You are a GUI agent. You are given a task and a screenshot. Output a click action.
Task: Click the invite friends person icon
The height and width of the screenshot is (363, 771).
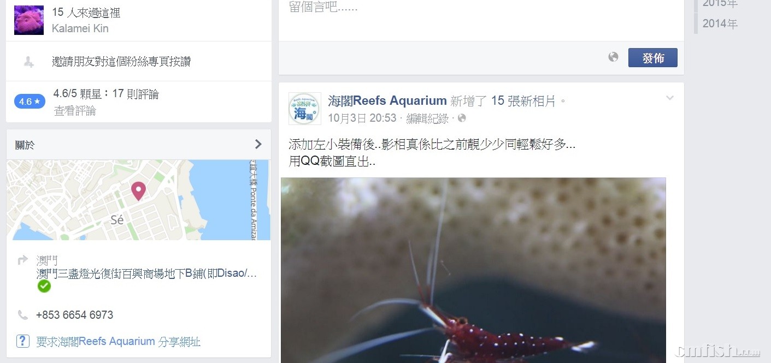click(29, 62)
